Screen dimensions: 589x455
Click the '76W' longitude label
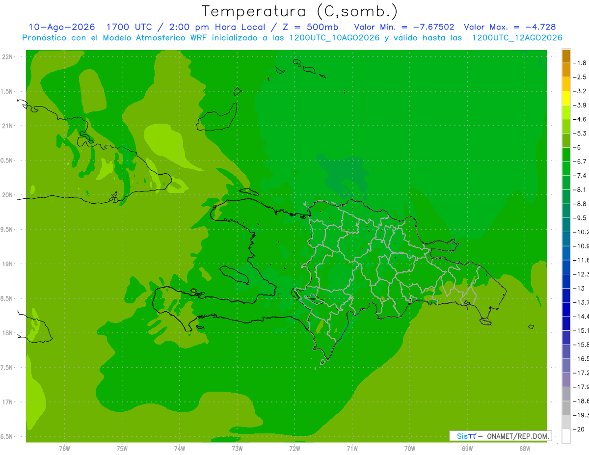click(x=64, y=449)
